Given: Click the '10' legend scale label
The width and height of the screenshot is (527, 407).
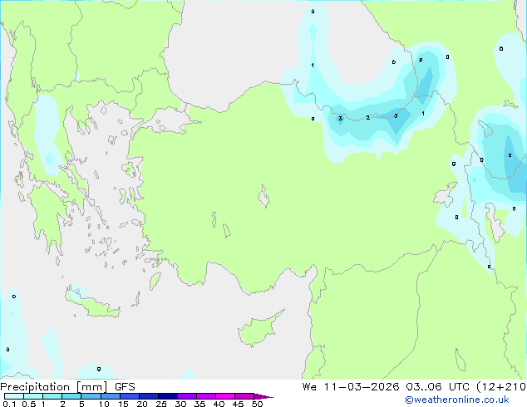Looking at the screenshot, I should [x=104, y=404].
